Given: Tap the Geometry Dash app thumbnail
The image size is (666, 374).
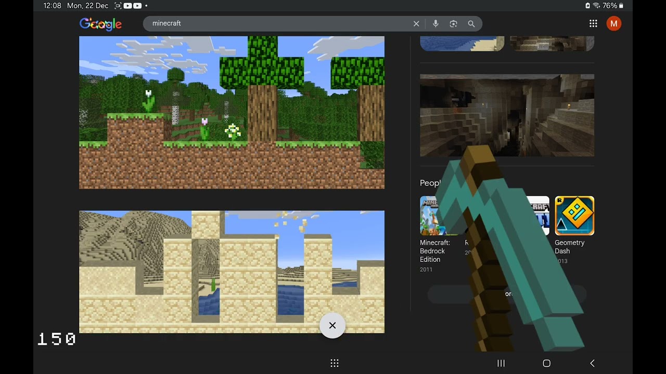Looking at the screenshot, I should coord(574,216).
